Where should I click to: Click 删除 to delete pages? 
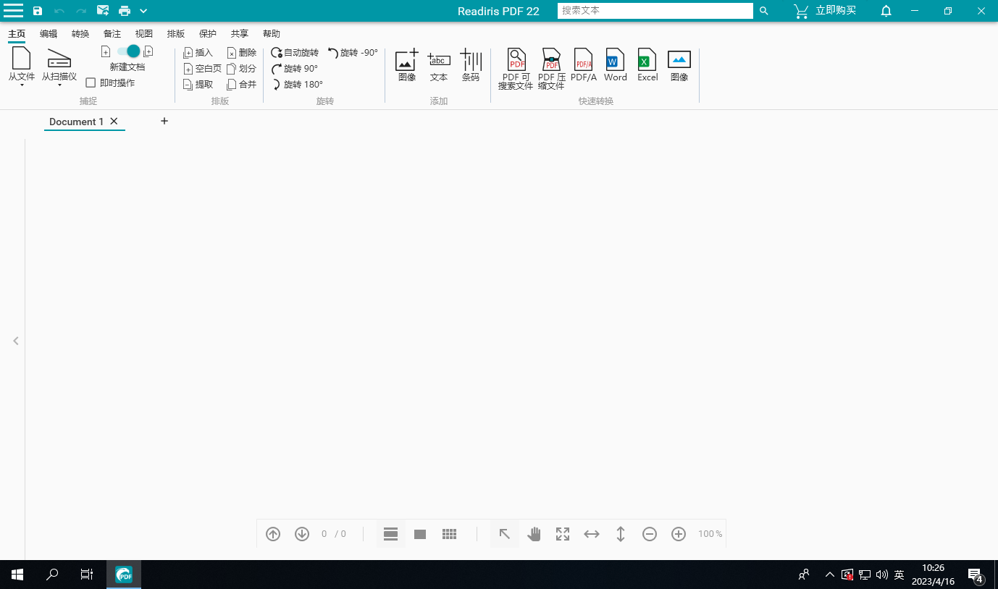pos(241,53)
